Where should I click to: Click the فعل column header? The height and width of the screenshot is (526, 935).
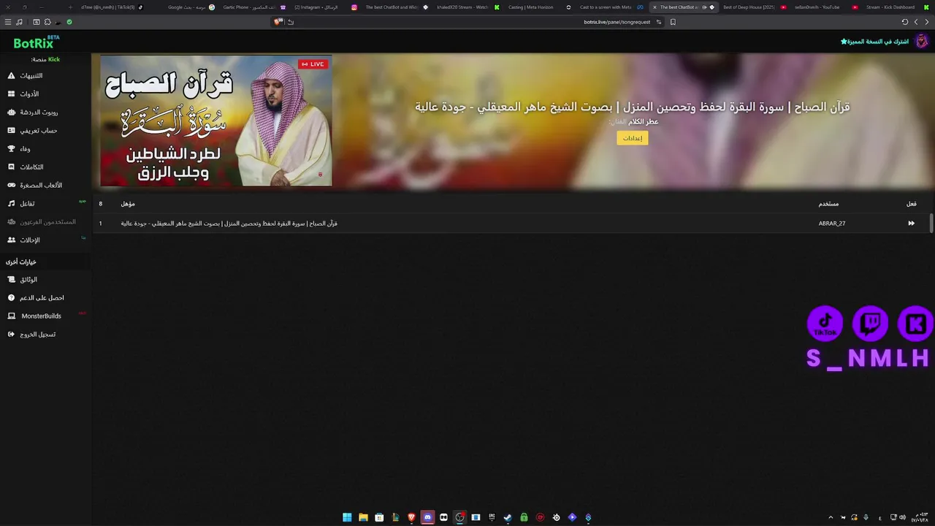pyautogui.click(x=911, y=204)
